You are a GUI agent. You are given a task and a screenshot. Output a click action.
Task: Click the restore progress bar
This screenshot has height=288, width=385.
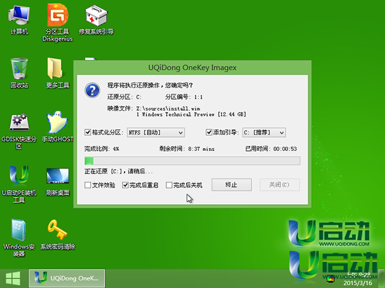tap(193, 161)
